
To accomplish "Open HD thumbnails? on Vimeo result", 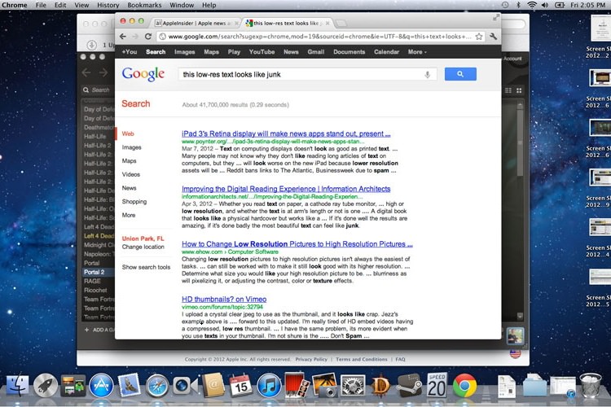I will 224,300.
